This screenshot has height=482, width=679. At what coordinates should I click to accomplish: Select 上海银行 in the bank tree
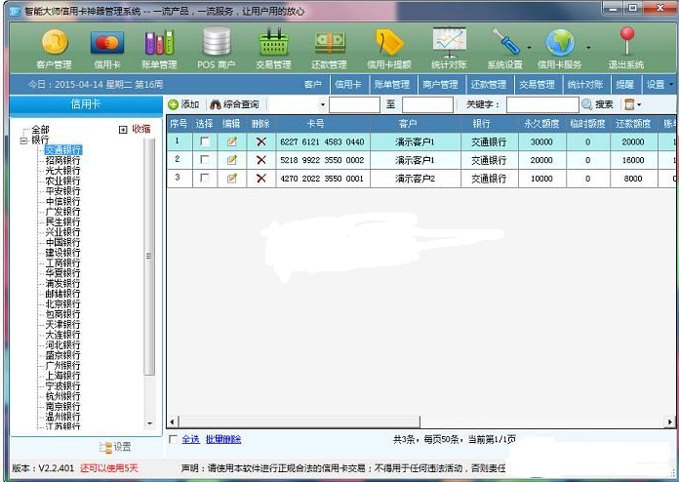coord(62,376)
